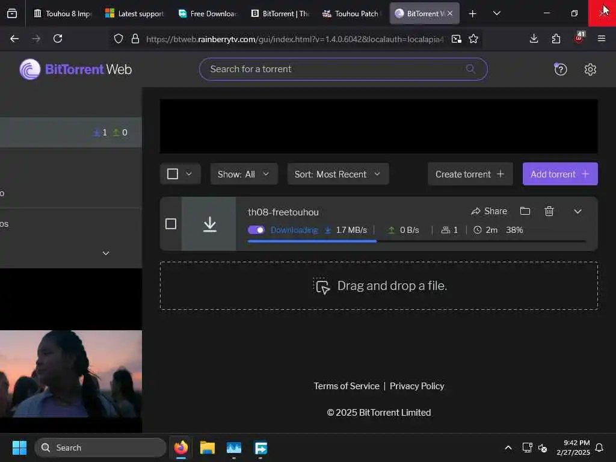This screenshot has height=462, width=616.
Task: Switch to the BitTorrent | Th tab
Action: tap(279, 14)
